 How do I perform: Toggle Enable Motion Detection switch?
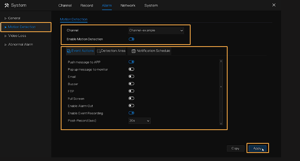(x=131, y=39)
